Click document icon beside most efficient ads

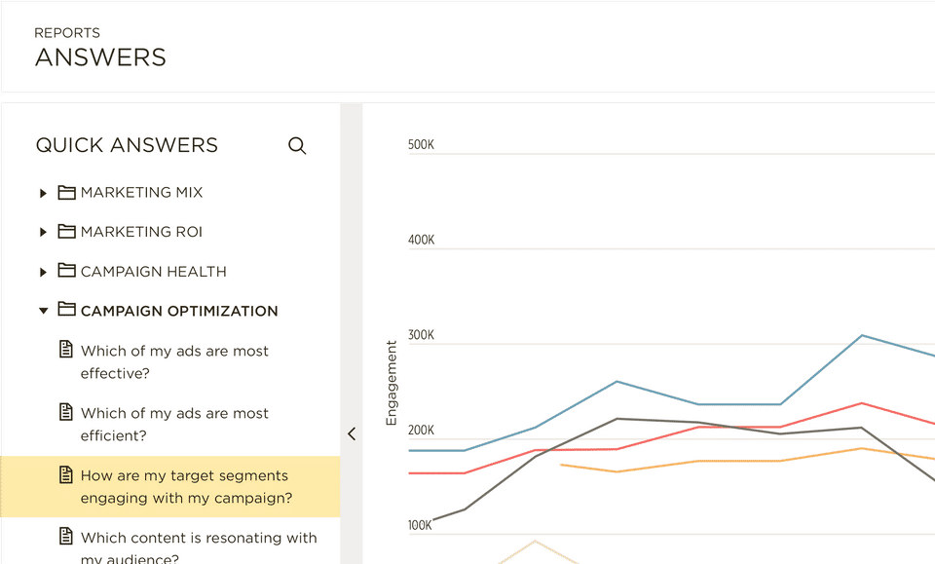point(66,412)
